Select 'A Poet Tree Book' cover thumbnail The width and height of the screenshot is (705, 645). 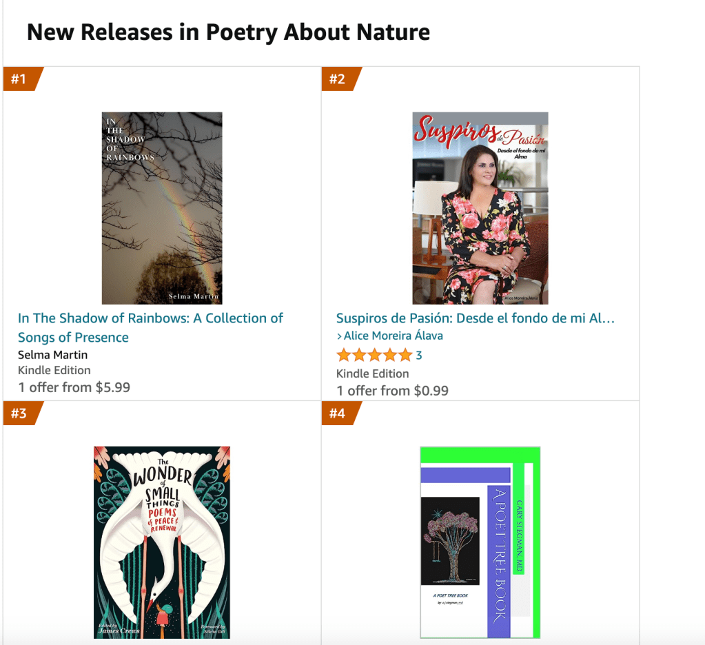point(480,542)
